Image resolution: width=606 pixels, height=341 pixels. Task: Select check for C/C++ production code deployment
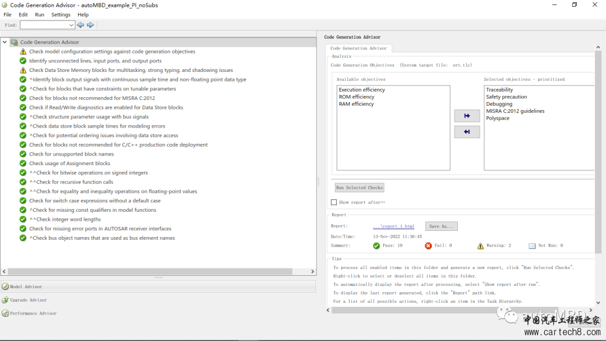coord(118,145)
